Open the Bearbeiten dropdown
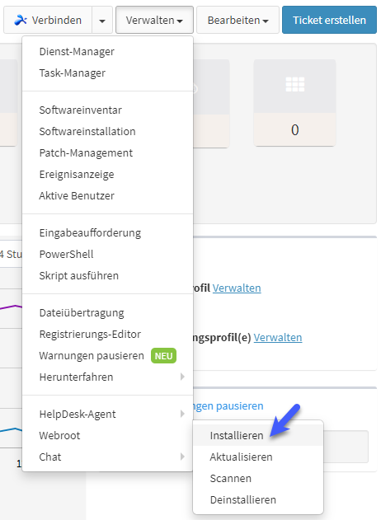381x520 pixels. 238,21
